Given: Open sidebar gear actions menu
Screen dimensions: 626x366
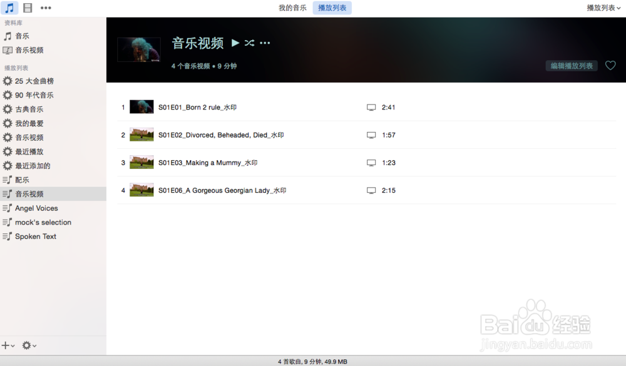Looking at the screenshot, I should pyautogui.click(x=29, y=345).
